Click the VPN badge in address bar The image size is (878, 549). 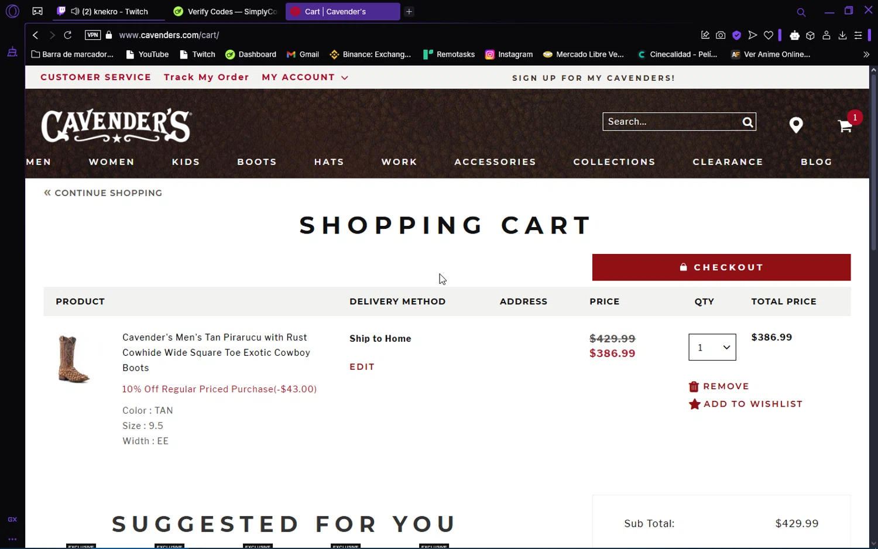[92, 35]
